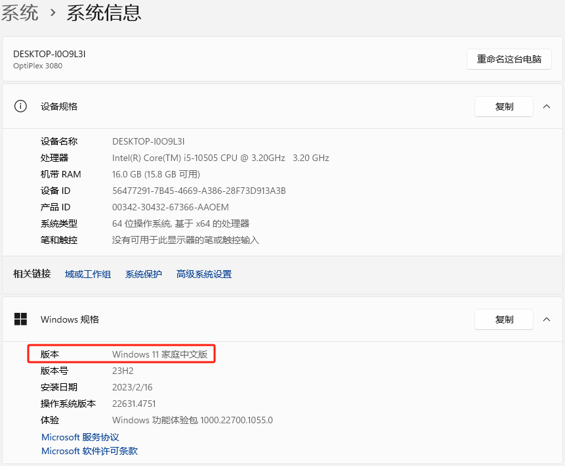Click the 版本号 value 23H2
The image size is (565, 466).
coord(122,370)
